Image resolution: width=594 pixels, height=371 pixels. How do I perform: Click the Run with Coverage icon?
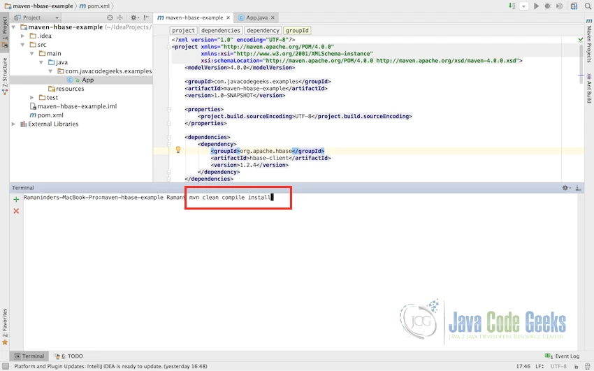click(560, 6)
